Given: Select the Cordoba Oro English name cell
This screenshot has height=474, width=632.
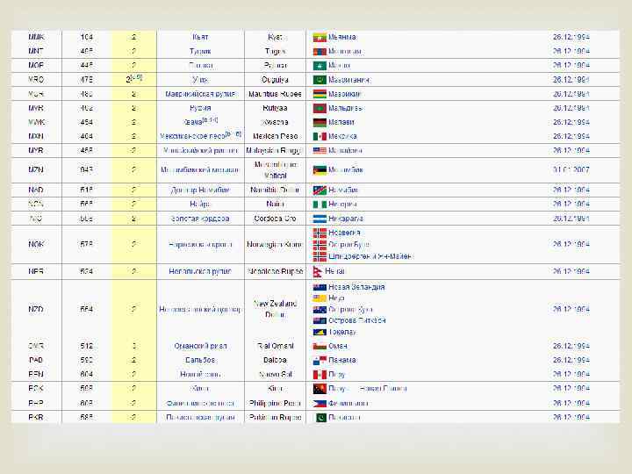Looking at the screenshot, I should pos(276,219).
